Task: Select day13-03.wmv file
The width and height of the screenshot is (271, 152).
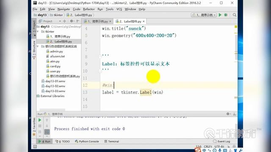Action: point(53,91)
